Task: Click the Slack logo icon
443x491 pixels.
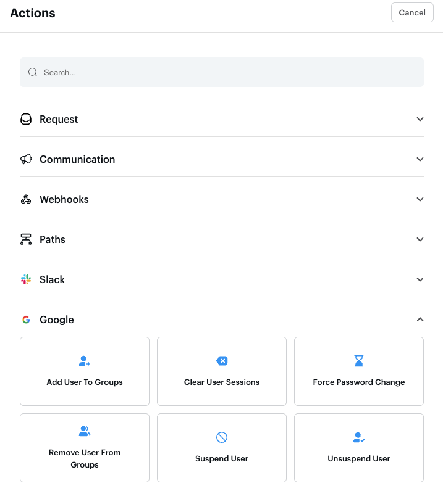Action: coord(26,279)
